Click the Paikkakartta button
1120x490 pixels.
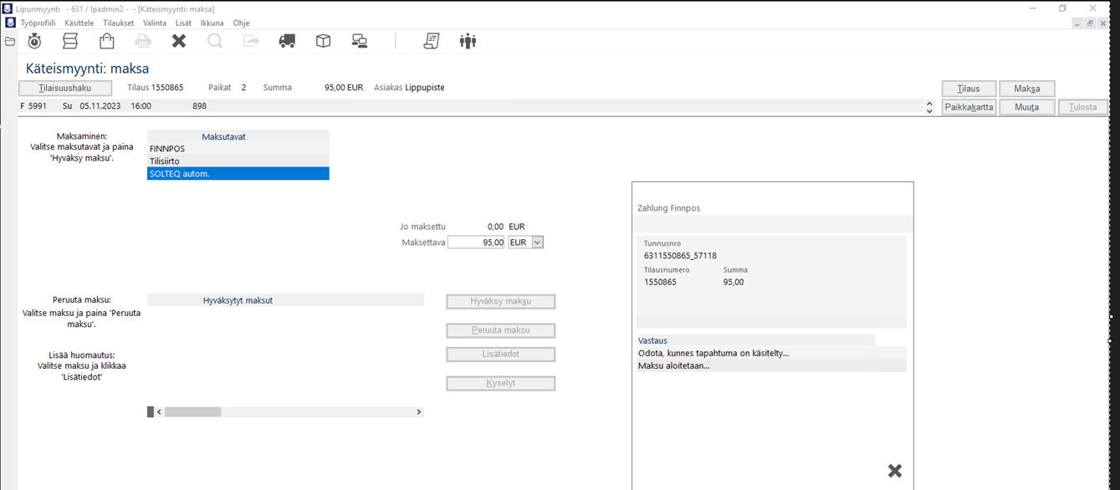pos(969,107)
